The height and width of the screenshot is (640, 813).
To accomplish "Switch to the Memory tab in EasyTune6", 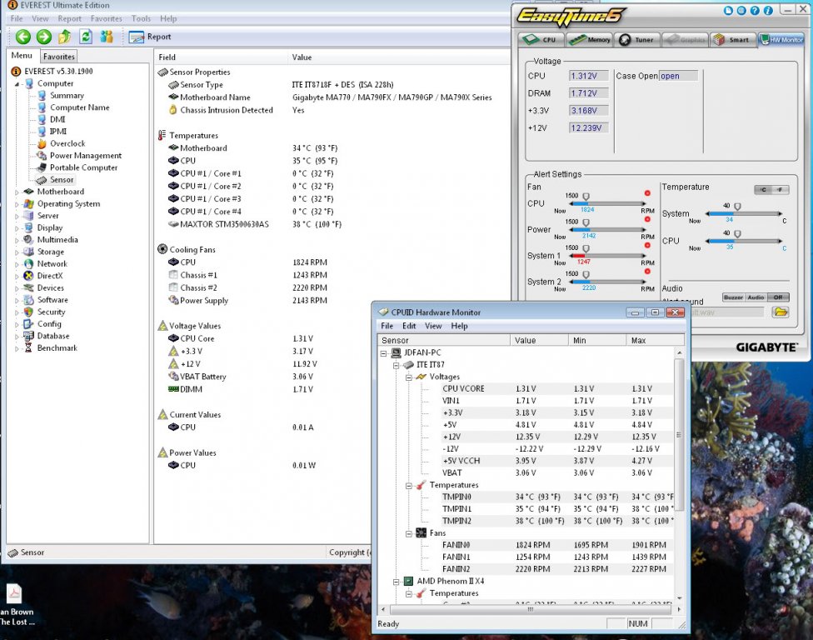I will point(590,39).
